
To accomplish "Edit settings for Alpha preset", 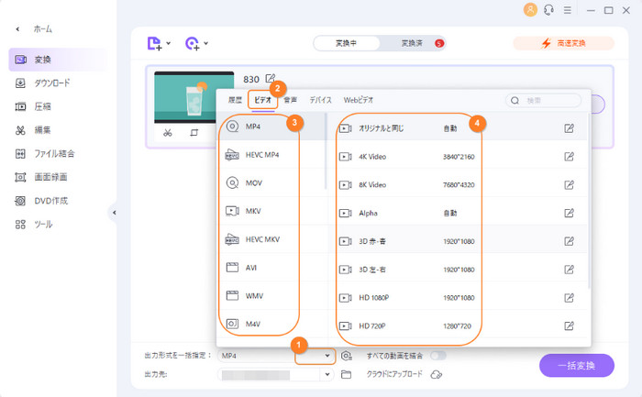I will (x=570, y=214).
